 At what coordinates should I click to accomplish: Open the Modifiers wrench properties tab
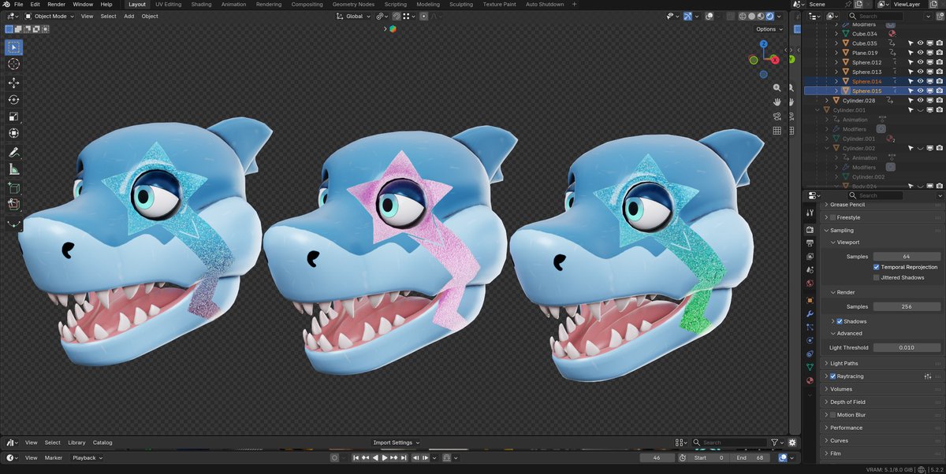pos(810,313)
